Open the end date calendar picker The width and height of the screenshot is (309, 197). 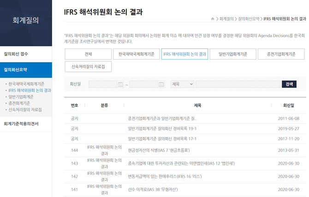tap(161, 84)
